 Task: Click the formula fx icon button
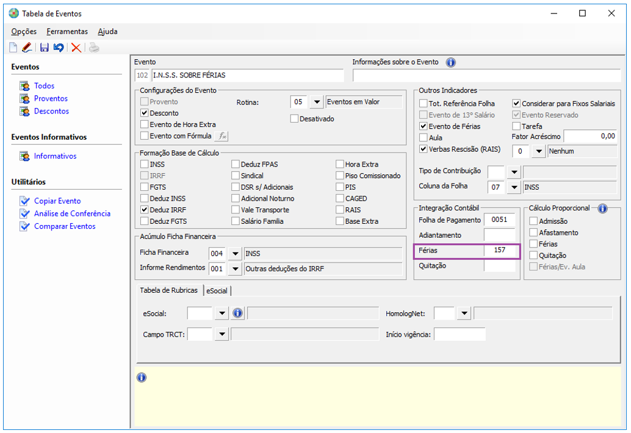pyautogui.click(x=222, y=136)
